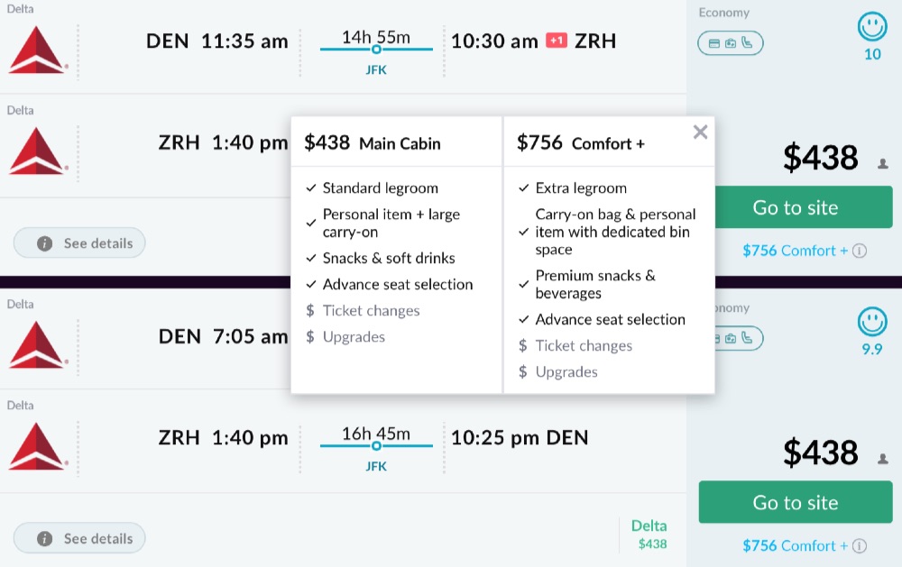Viewport: 902px width, 567px height.
Task: Open the second $756 Comfort + link
Action: [x=795, y=545]
